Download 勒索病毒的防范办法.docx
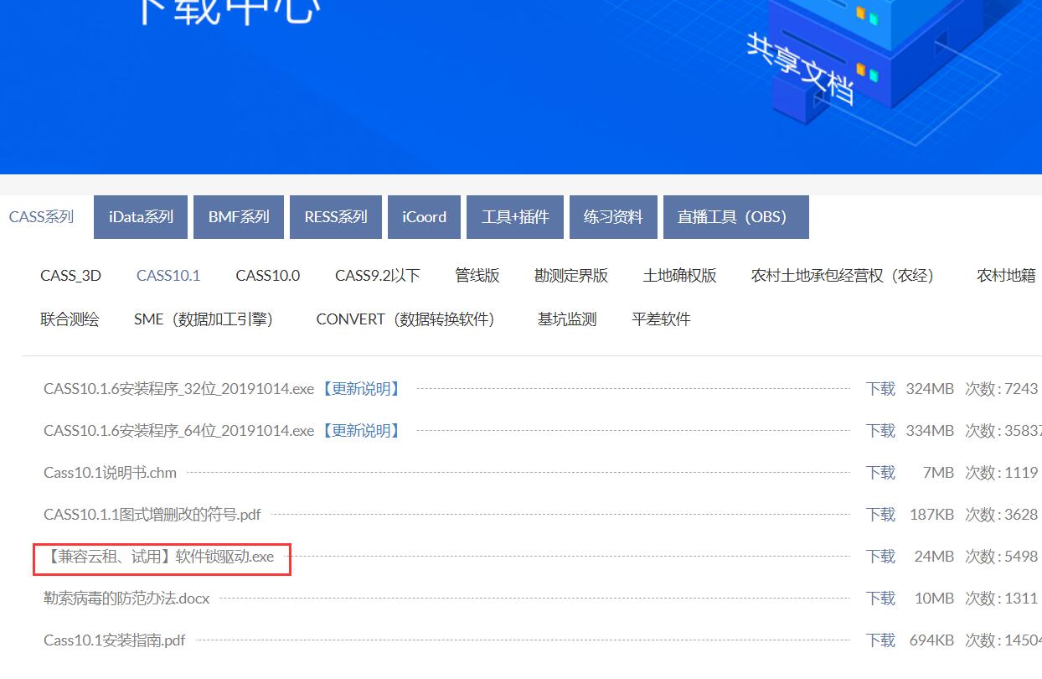The width and height of the screenshot is (1042, 679). [880, 599]
